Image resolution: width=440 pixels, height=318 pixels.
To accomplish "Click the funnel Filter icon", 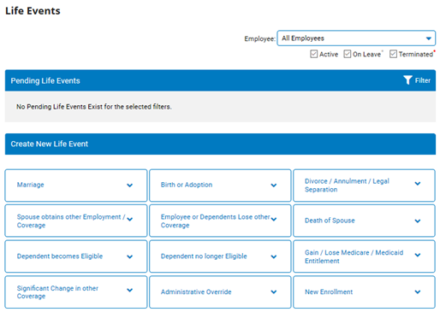I will point(407,80).
